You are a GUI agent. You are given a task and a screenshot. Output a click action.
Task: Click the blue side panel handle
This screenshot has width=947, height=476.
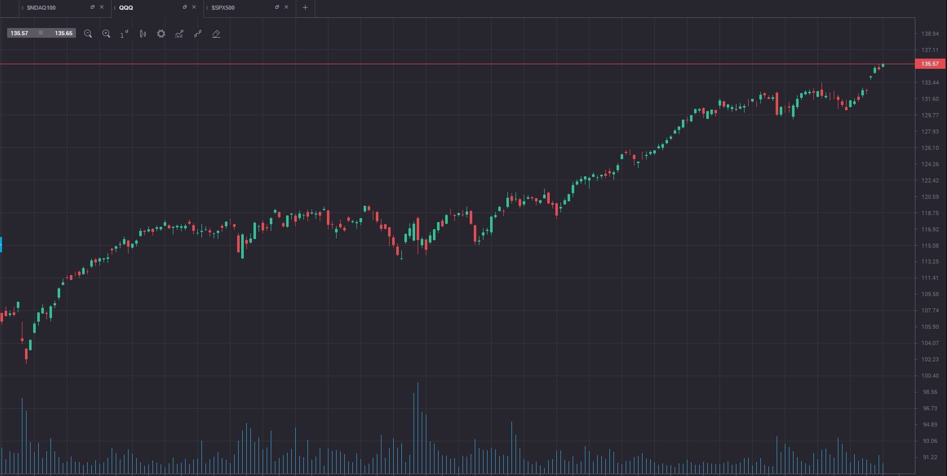coord(1,245)
